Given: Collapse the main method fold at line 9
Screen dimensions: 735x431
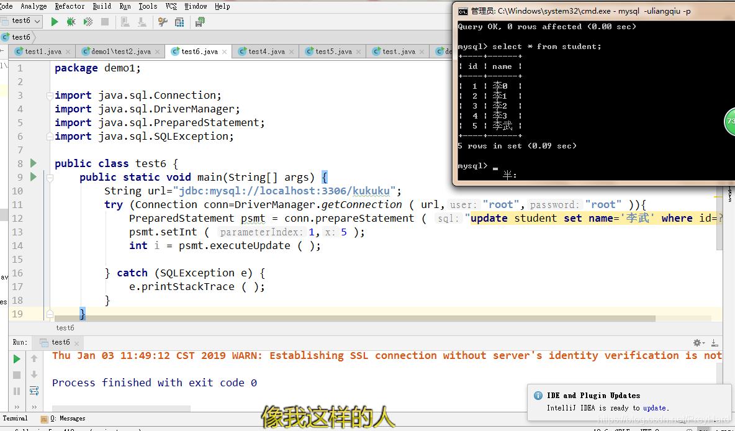Looking at the screenshot, I should [x=50, y=177].
